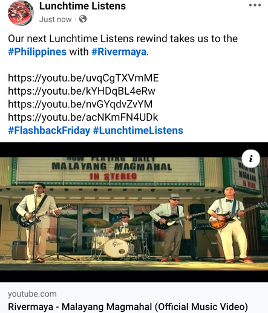Open youtu.be/nvGYqdvZvYM link

coord(80,104)
